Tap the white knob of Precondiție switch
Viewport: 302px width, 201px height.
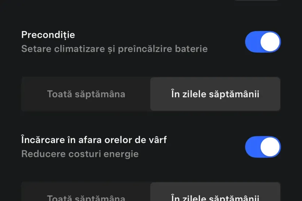pos(270,42)
